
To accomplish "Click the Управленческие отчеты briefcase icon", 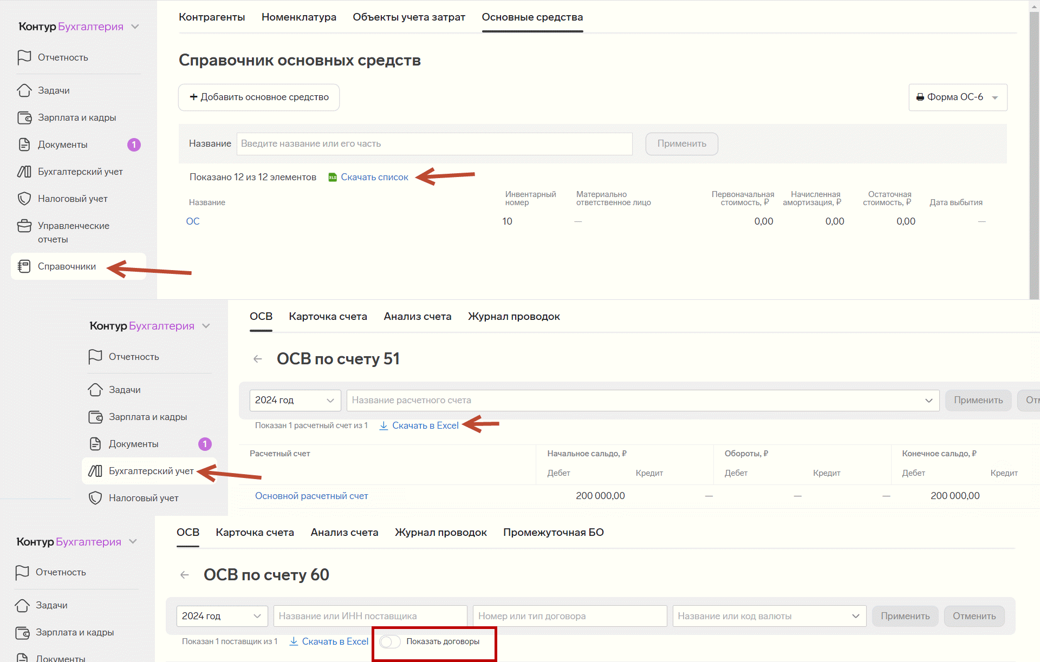I will [x=24, y=226].
